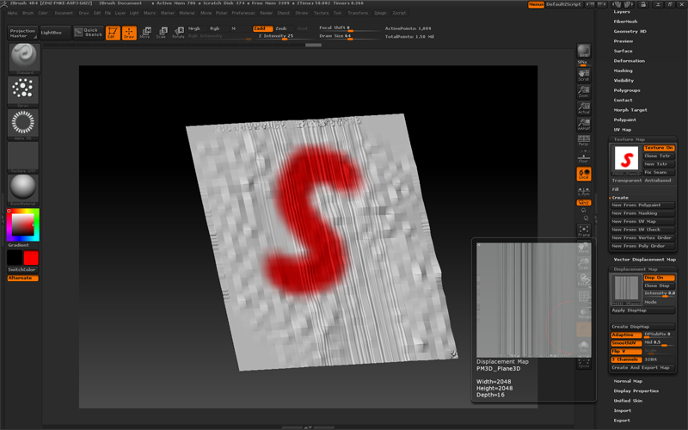Toggle Local transformations button
The width and height of the screenshot is (688, 430).
[584, 174]
